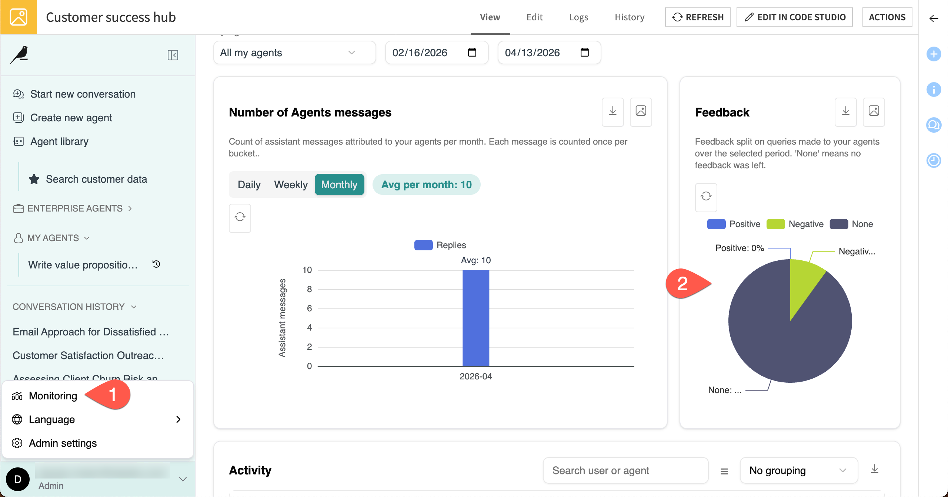Screen dimensions: 948x497
Task: Click the Avg per month: 10 badge
Action: (x=427, y=185)
